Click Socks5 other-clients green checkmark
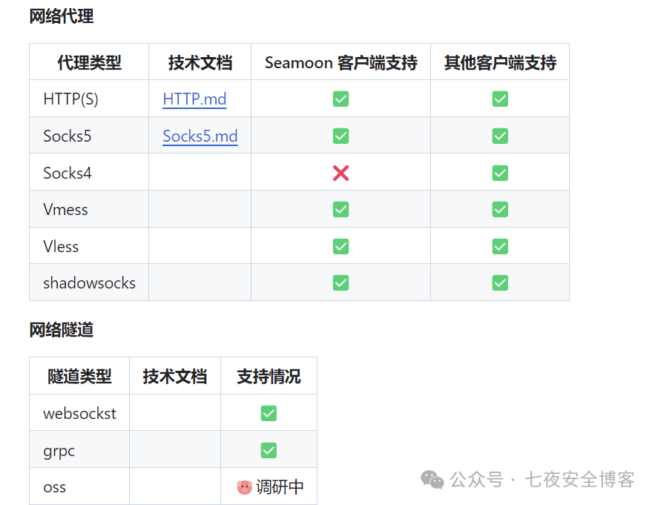Screen dimensions: 655x505 pos(500,136)
